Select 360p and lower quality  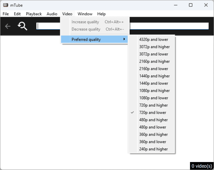pos(152,142)
